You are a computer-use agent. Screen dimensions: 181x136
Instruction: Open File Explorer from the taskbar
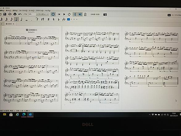pos(5,114)
